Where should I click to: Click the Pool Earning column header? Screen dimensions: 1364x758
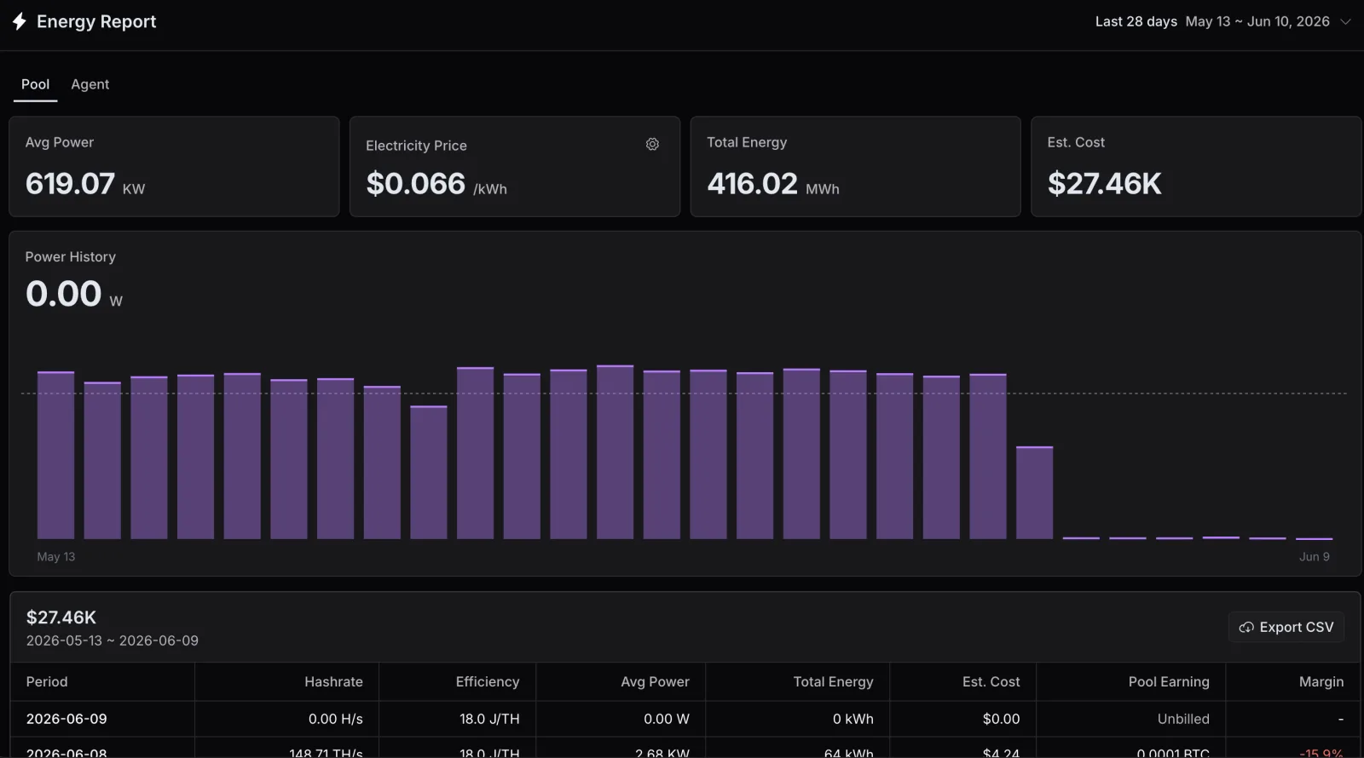click(x=1169, y=681)
